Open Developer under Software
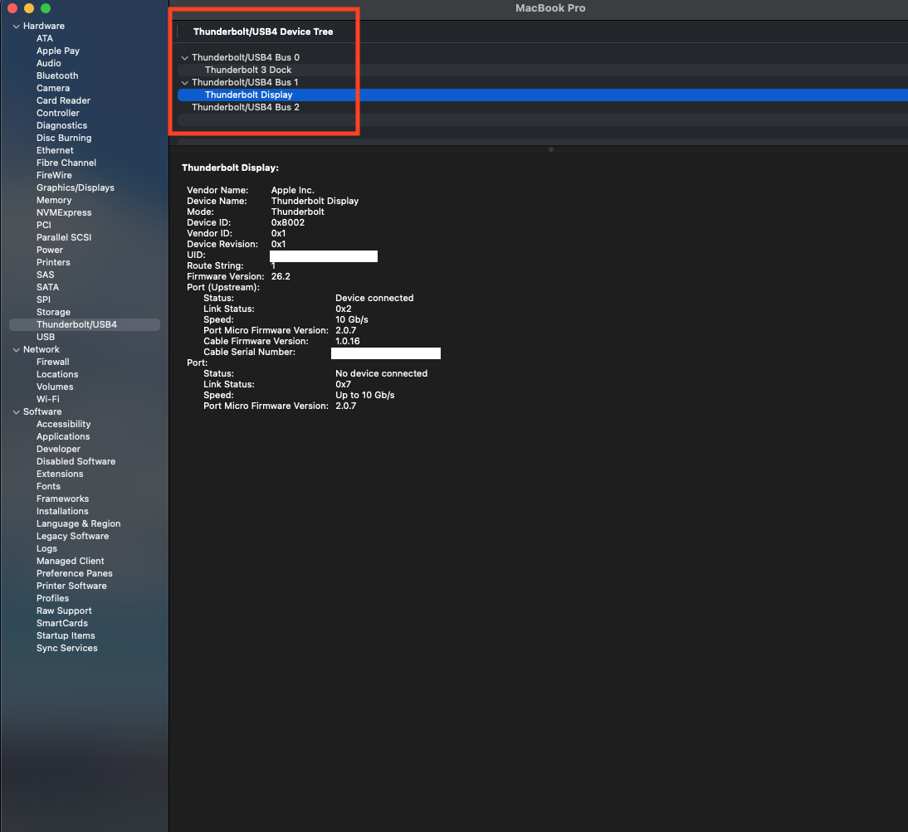The width and height of the screenshot is (908, 832). (x=58, y=449)
